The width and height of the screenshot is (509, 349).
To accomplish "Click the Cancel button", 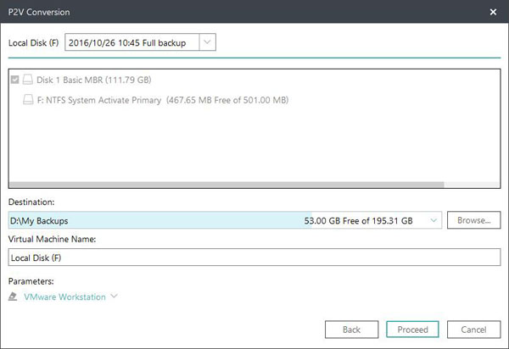I will 473,330.
